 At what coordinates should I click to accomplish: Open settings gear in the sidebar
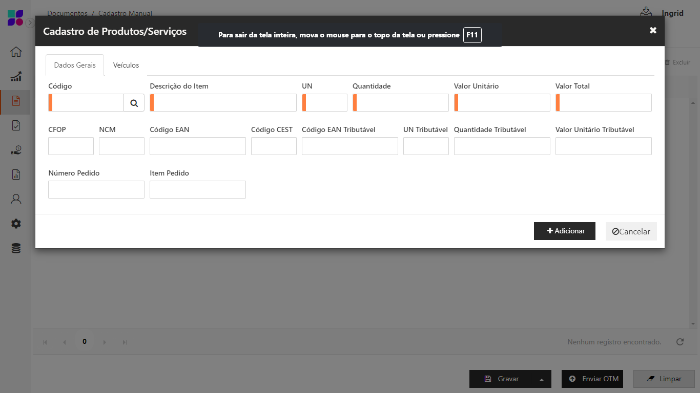16,224
